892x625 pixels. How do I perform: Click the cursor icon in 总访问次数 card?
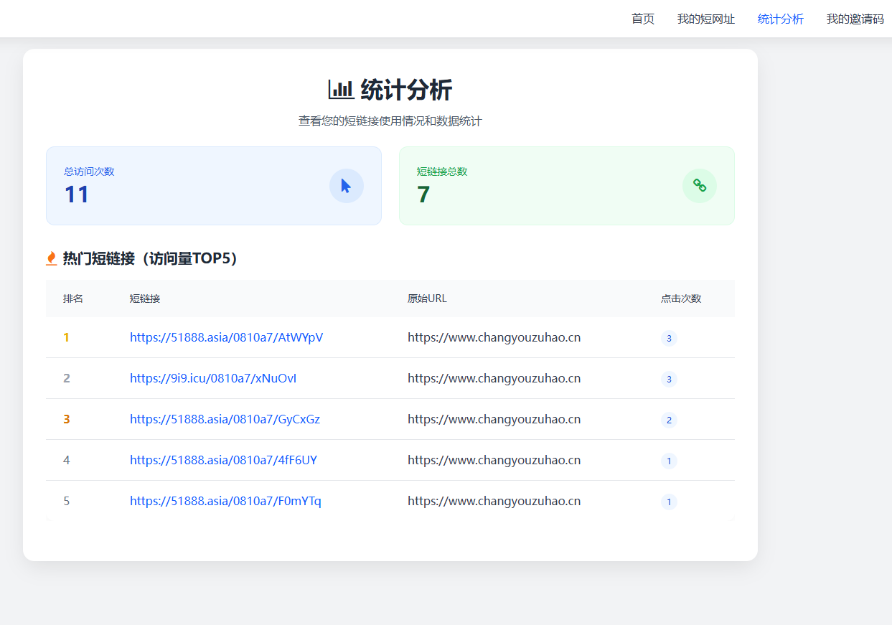(346, 186)
